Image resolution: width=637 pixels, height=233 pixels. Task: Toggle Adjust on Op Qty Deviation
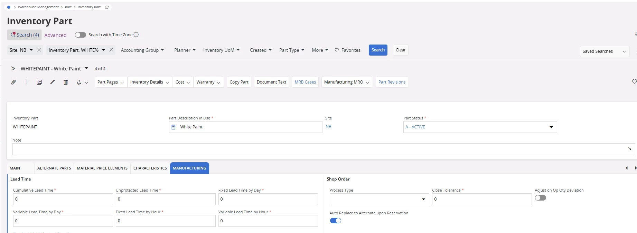pos(540,198)
